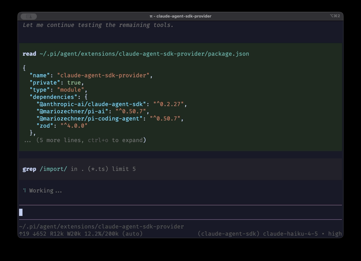Focus the prompt input field with the cursor
The width and height of the screenshot is (361, 261).
(x=180, y=212)
